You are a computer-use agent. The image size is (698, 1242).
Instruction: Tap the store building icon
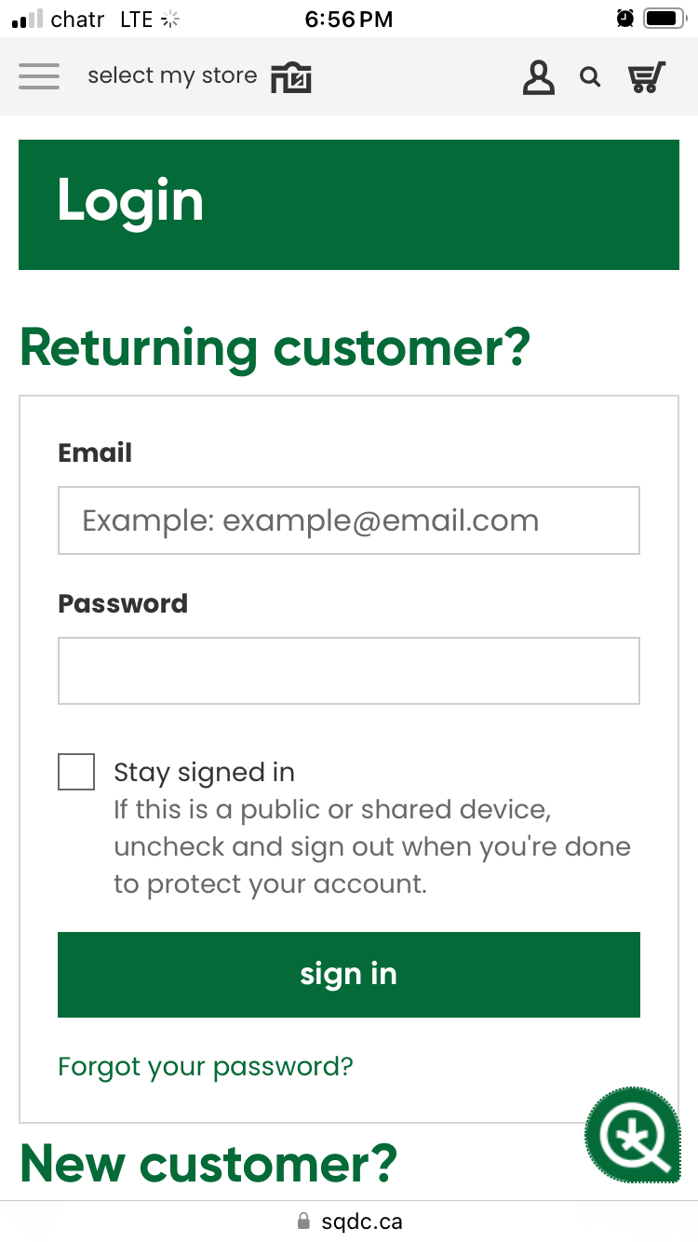click(291, 77)
